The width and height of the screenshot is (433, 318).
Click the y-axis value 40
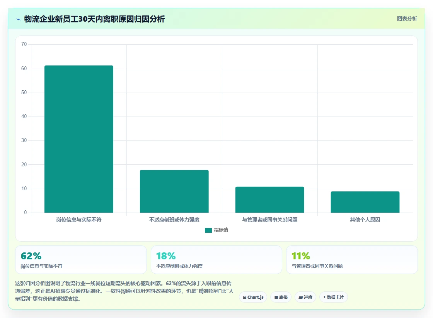(x=24, y=117)
